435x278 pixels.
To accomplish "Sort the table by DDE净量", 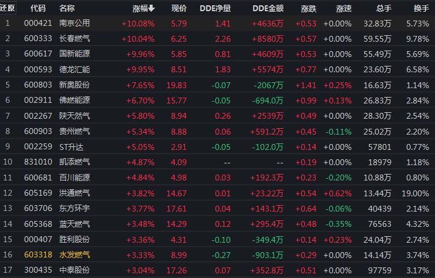I will 217,9.
